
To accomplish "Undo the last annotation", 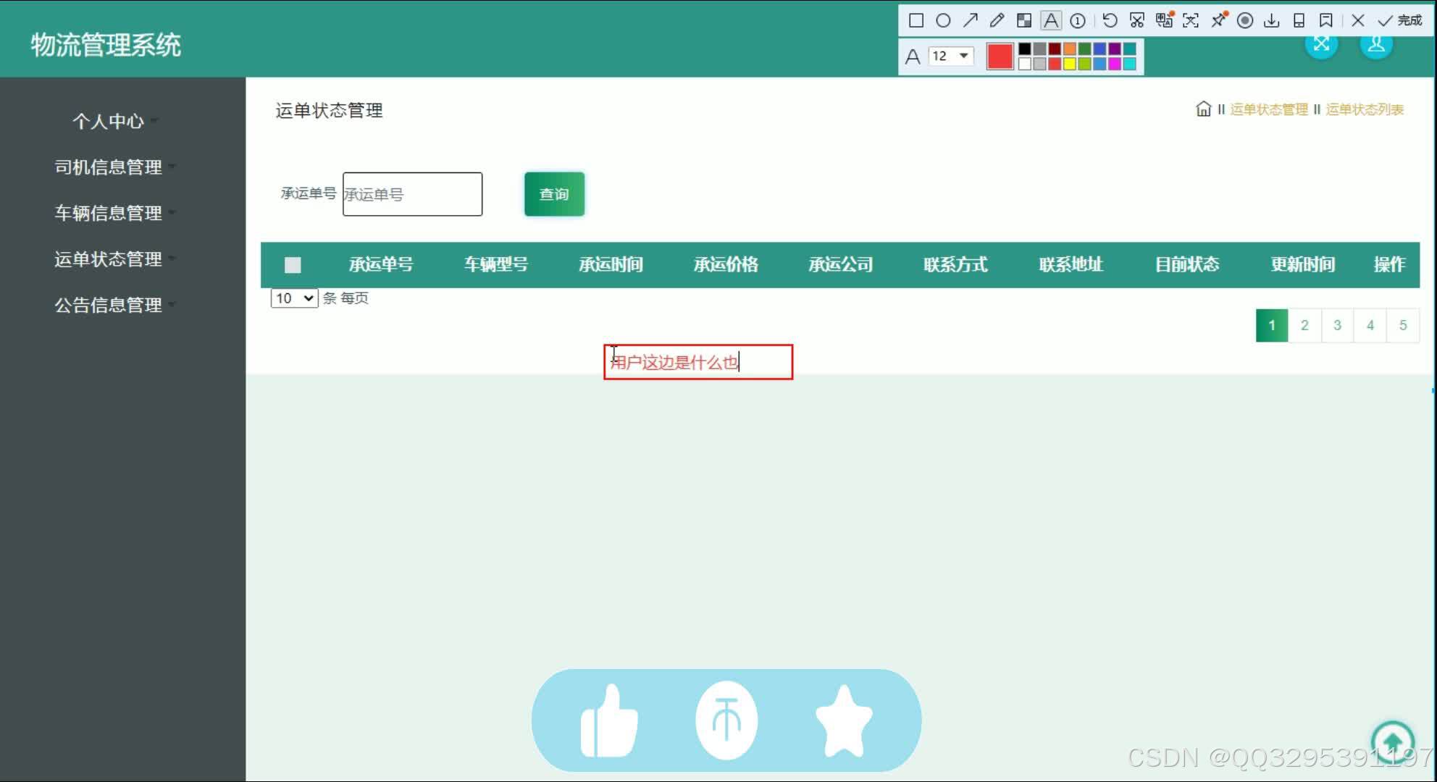I will click(1110, 20).
